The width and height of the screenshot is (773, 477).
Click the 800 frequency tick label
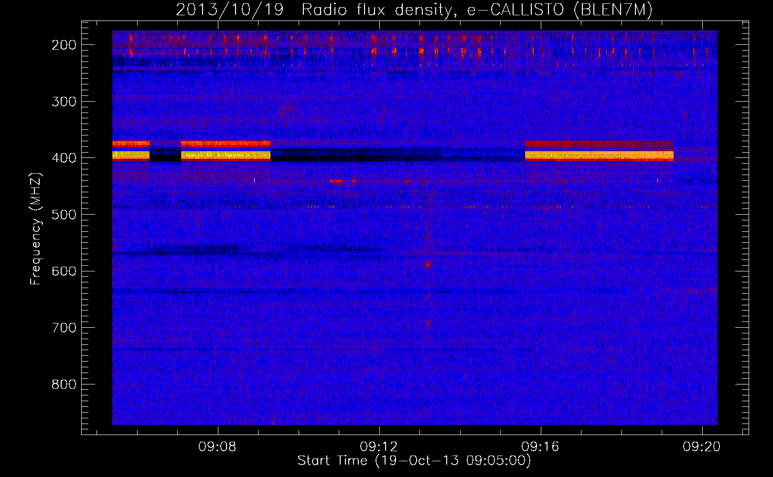[x=64, y=384]
